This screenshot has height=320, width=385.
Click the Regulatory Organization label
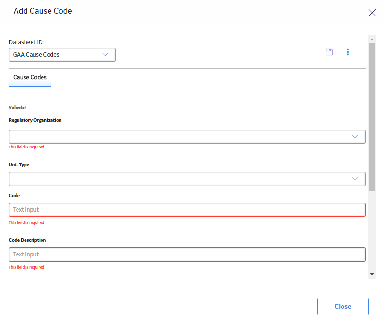pyautogui.click(x=35, y=120)
